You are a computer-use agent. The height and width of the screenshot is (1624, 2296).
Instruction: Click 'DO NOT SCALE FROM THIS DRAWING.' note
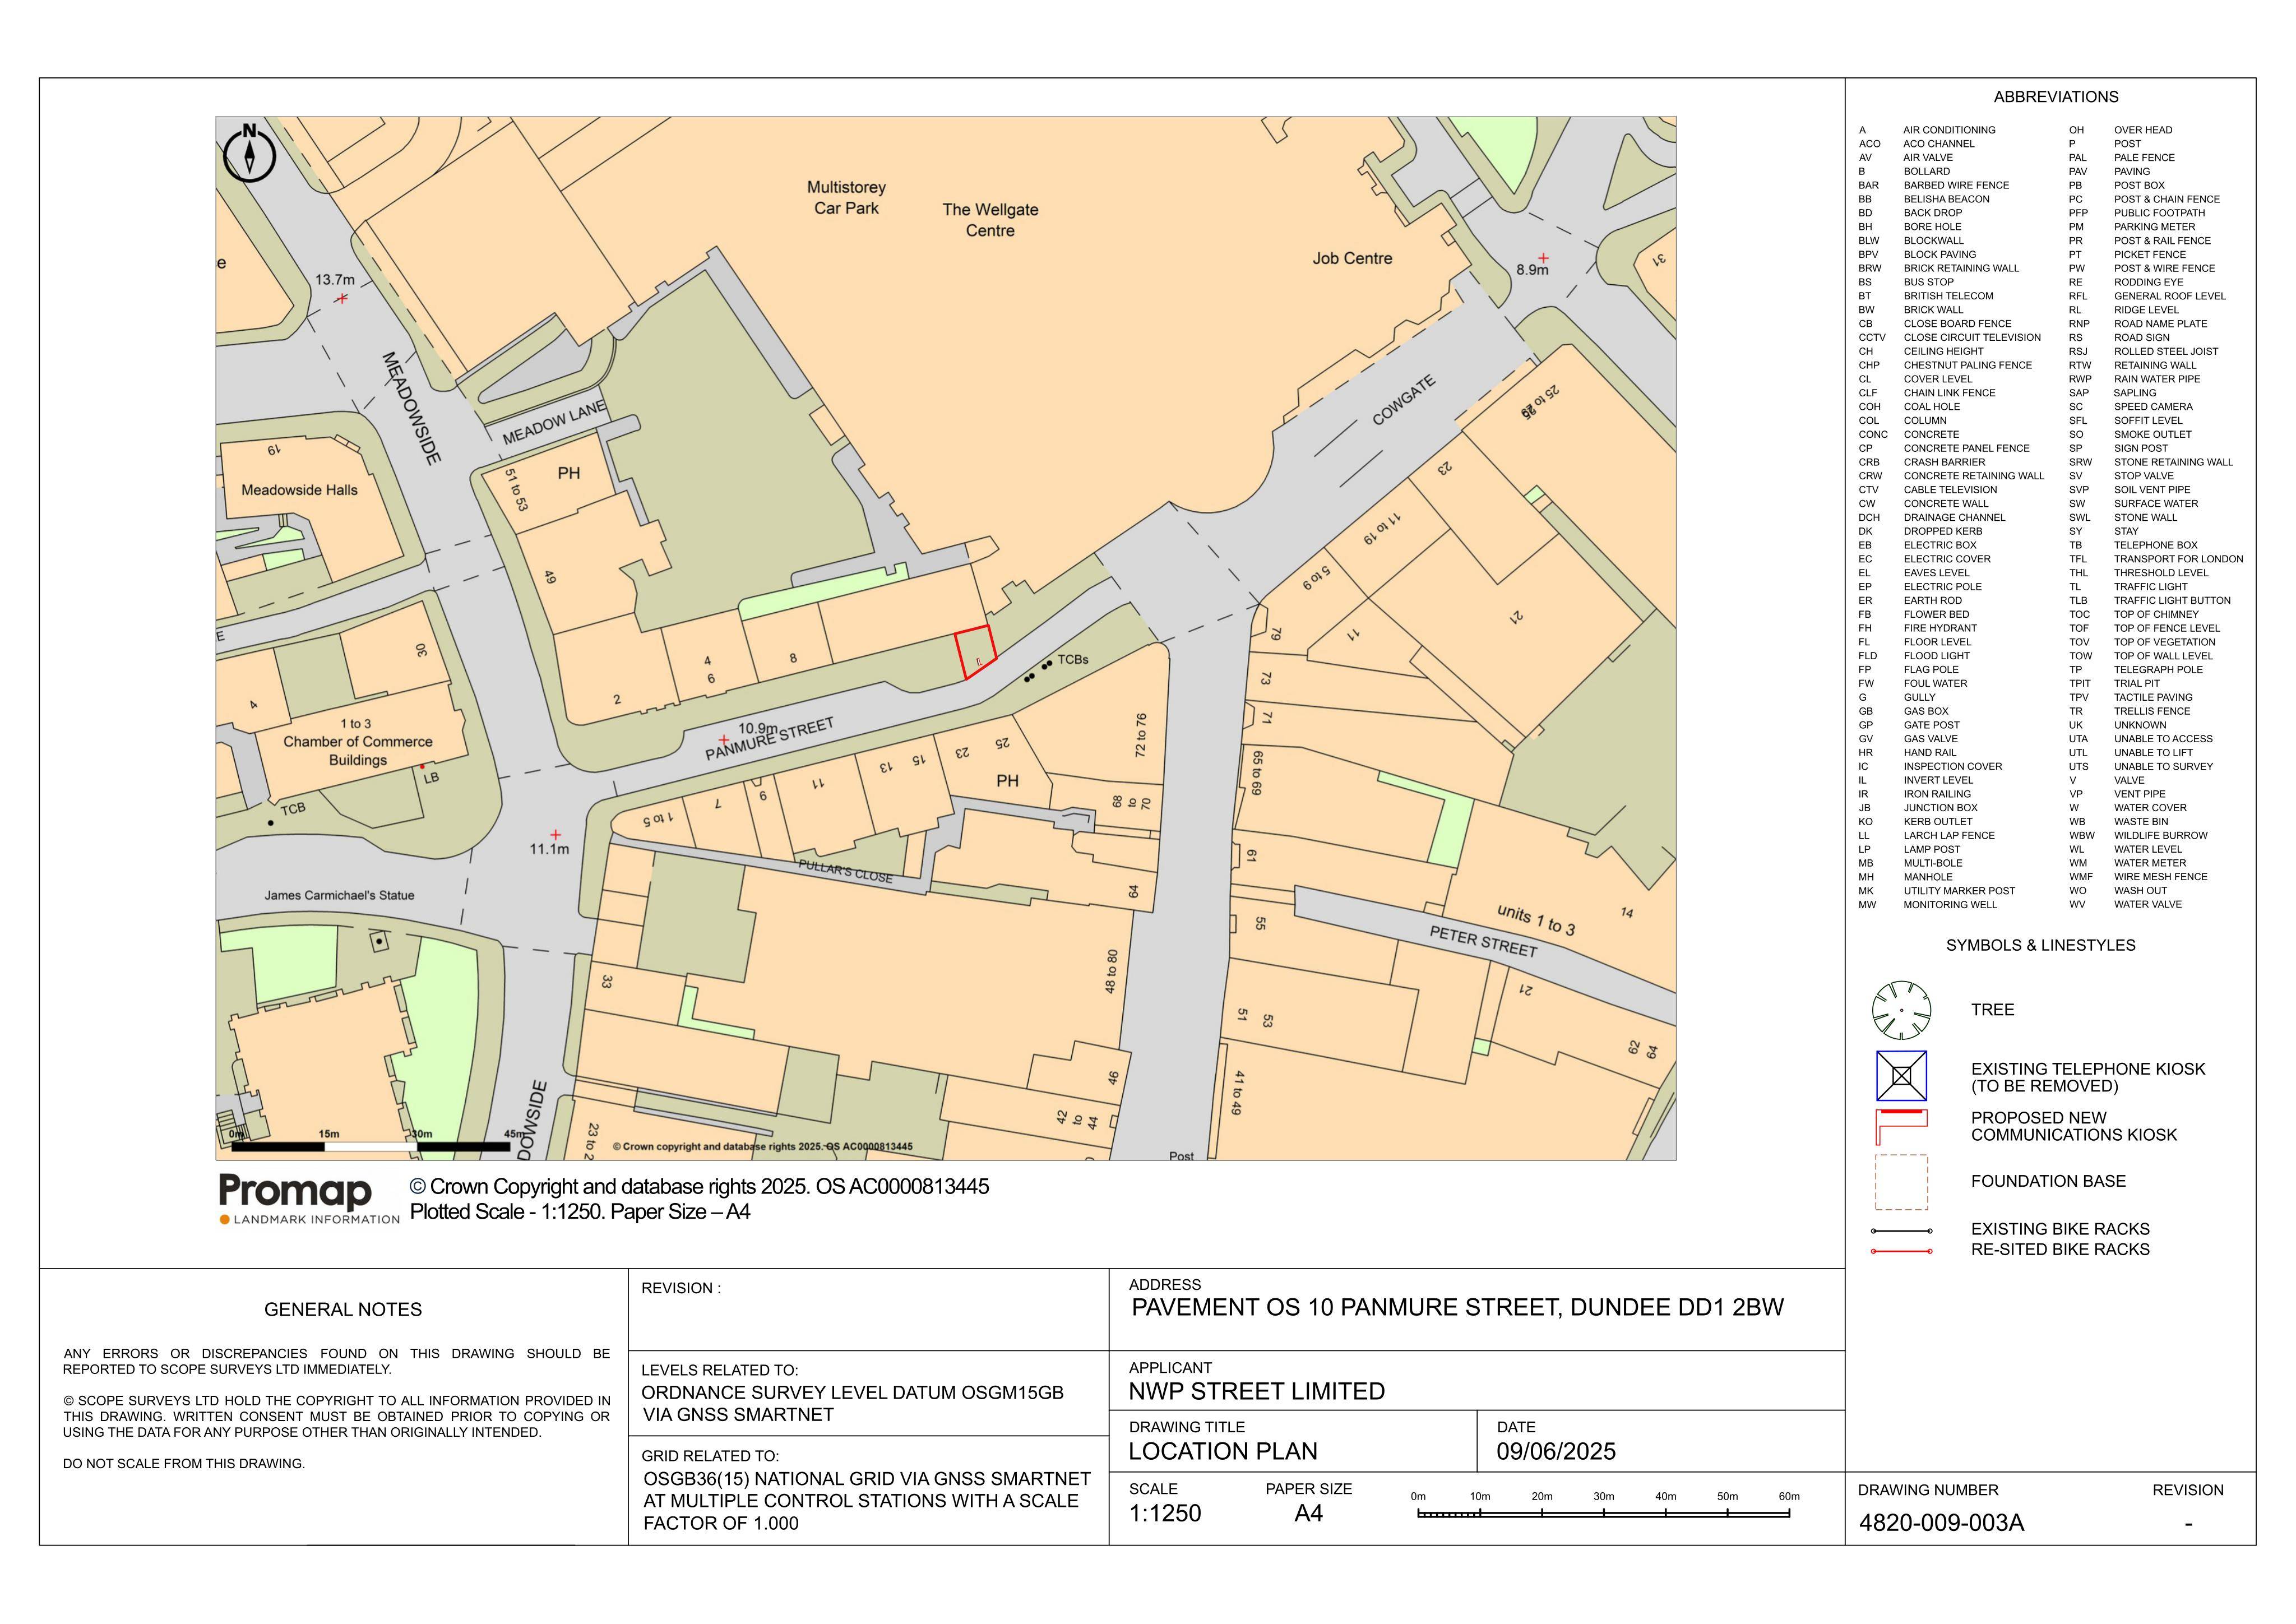click(x=184, y=1464)
